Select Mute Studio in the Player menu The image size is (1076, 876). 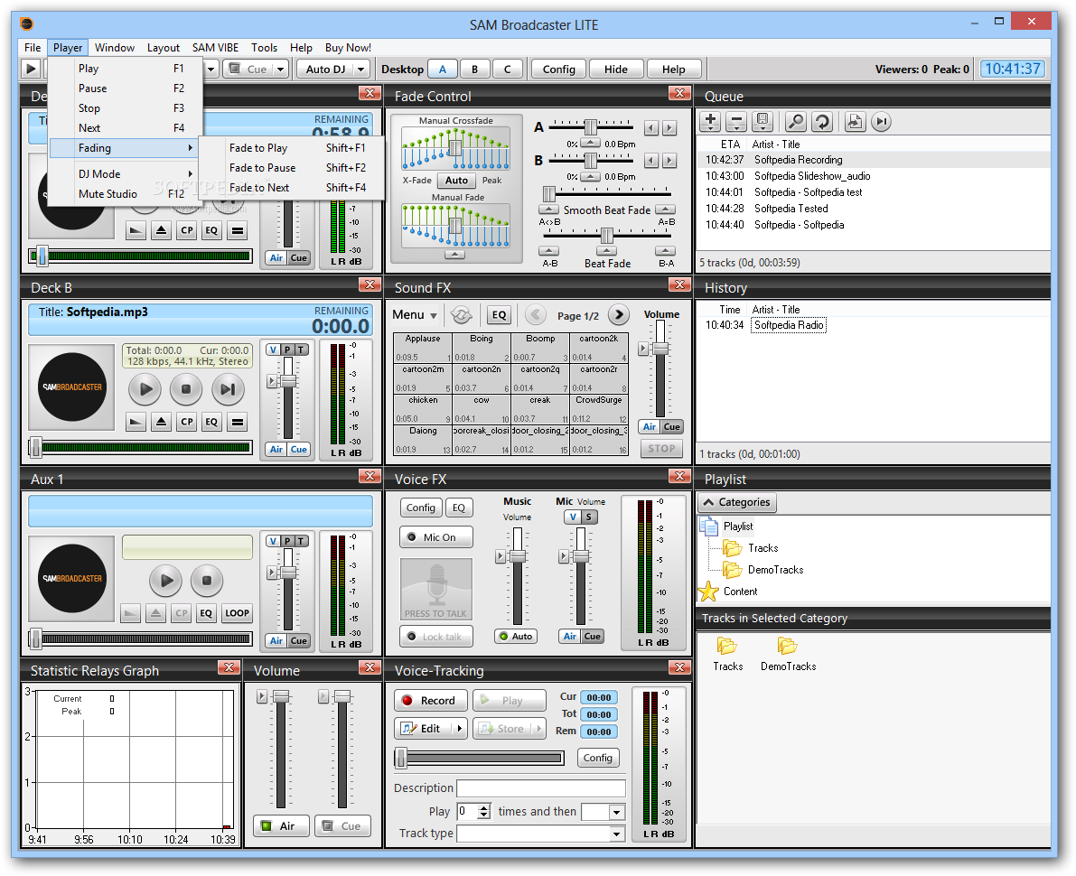coord(126,194)
